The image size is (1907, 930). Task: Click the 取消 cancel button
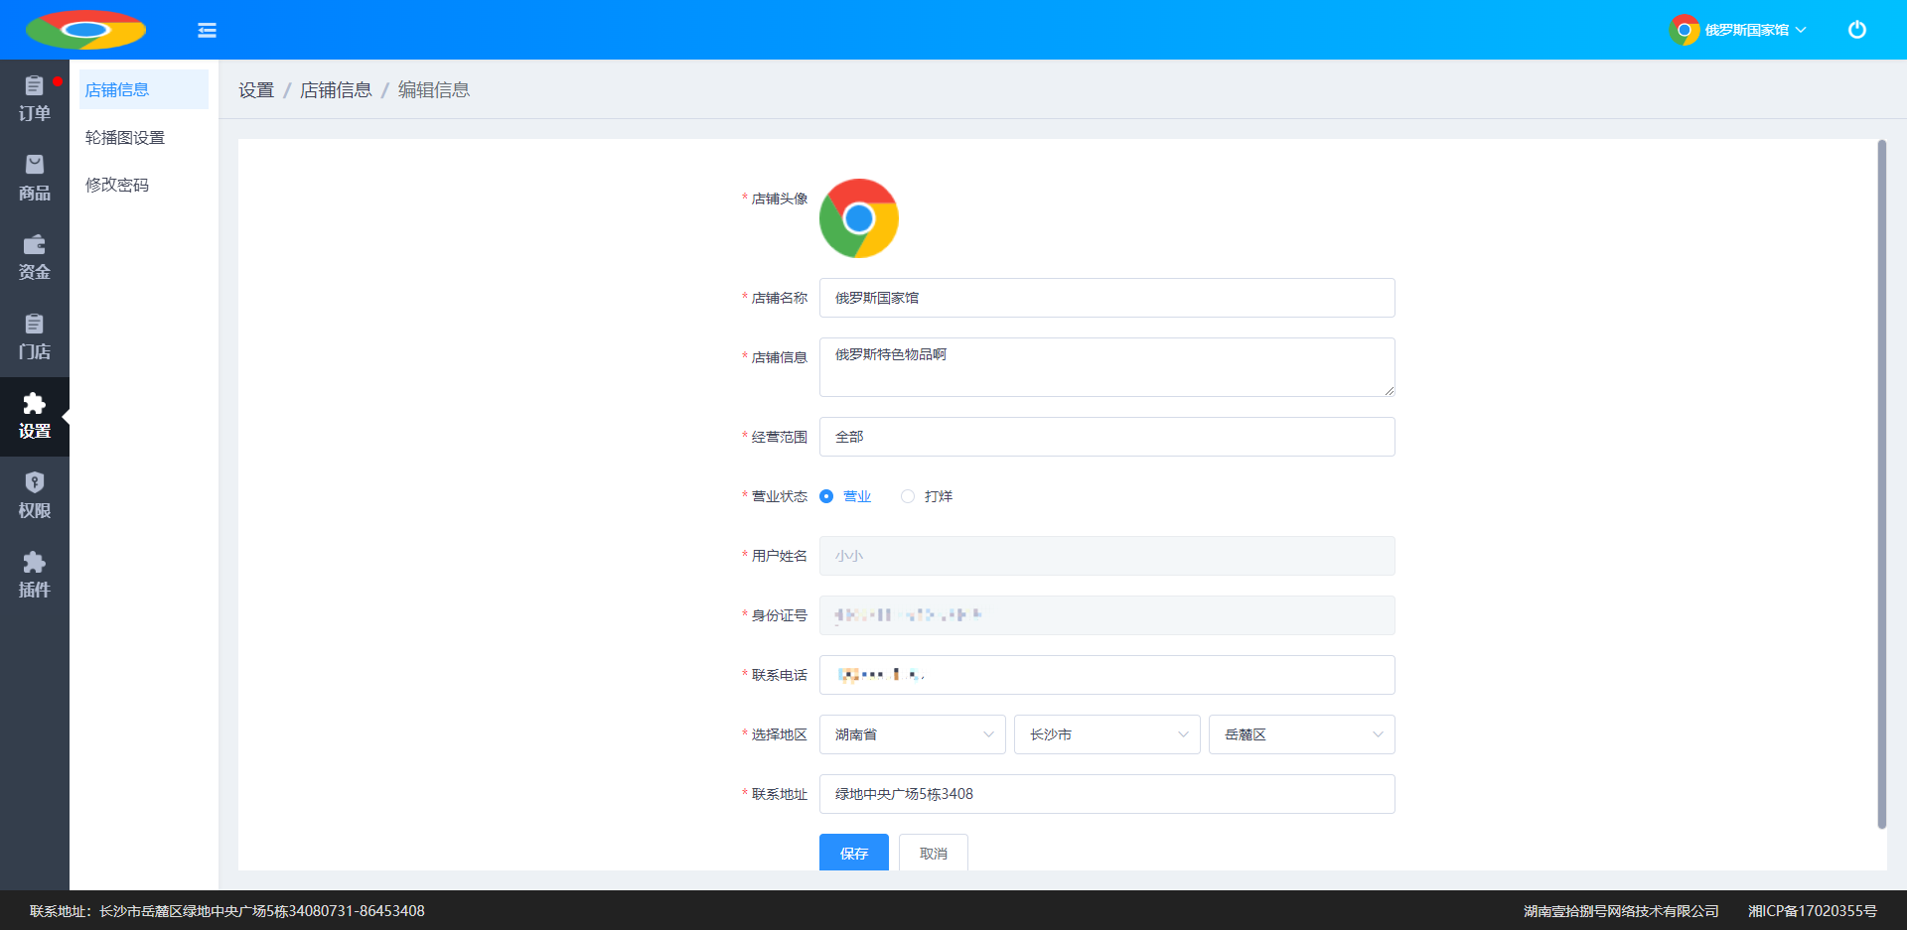(x=934, y=853)
